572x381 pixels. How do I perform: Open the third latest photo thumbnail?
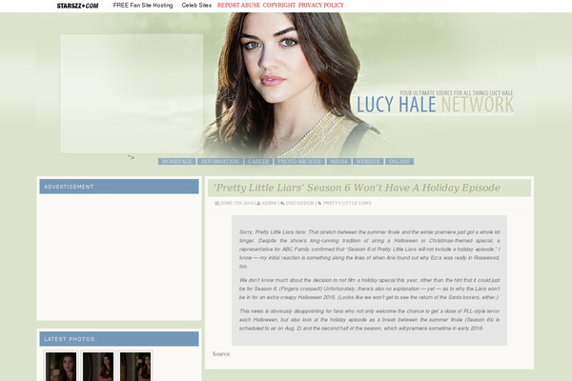[135, 366]
